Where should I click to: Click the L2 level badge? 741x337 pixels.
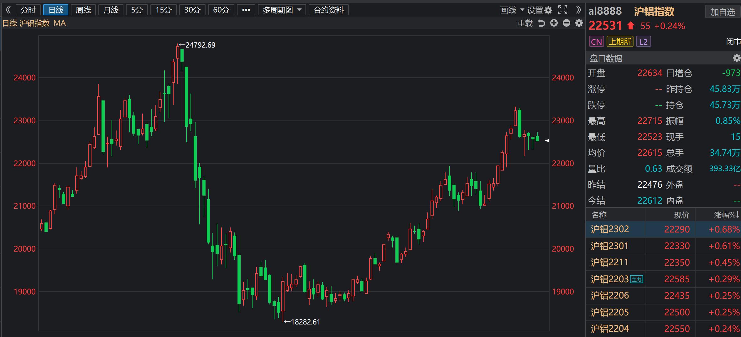click(x=643, y=42)
